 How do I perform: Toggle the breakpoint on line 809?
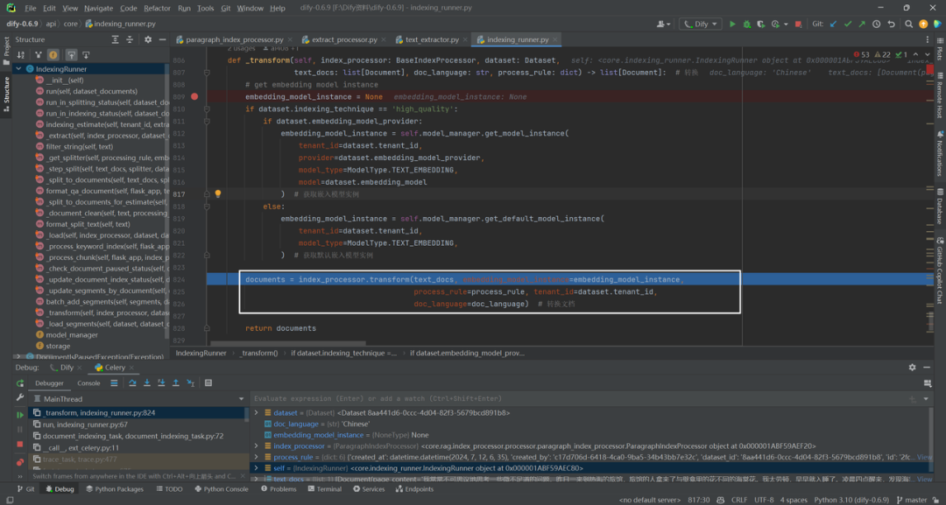click(194, 96)
